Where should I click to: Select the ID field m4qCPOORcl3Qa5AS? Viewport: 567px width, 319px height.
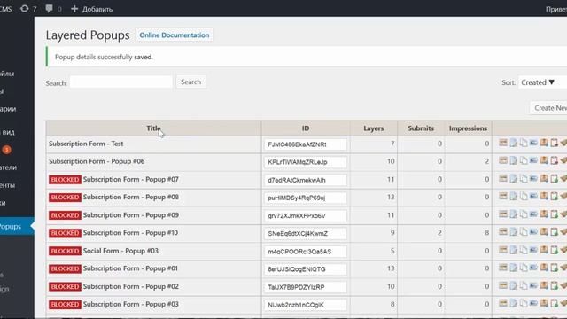click(x=305, y=252)
